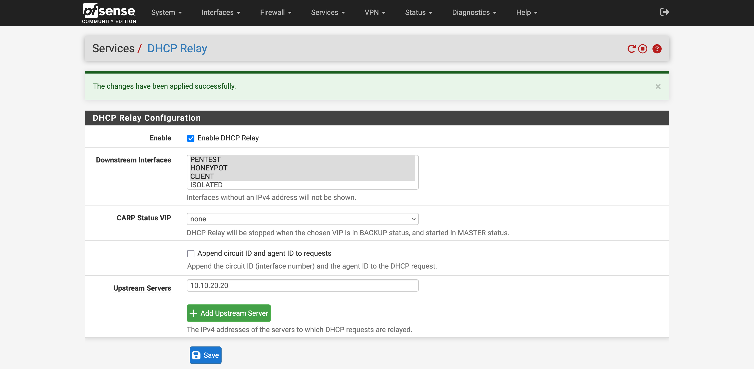Click the Upstream Servers label

(x=142, y=288)
